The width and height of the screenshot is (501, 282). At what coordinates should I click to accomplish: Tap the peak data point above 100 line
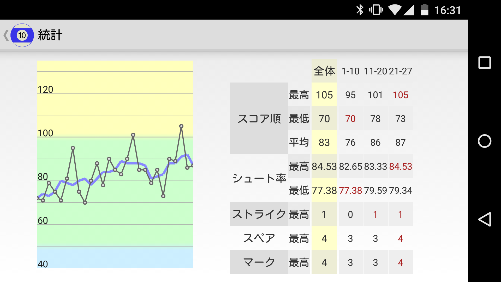pyautogui.click(x=181, y=126)
